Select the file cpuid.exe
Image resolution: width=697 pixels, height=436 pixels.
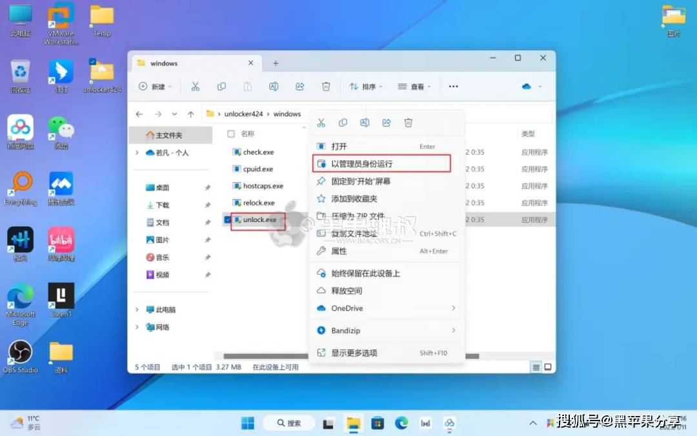[258, 169]
